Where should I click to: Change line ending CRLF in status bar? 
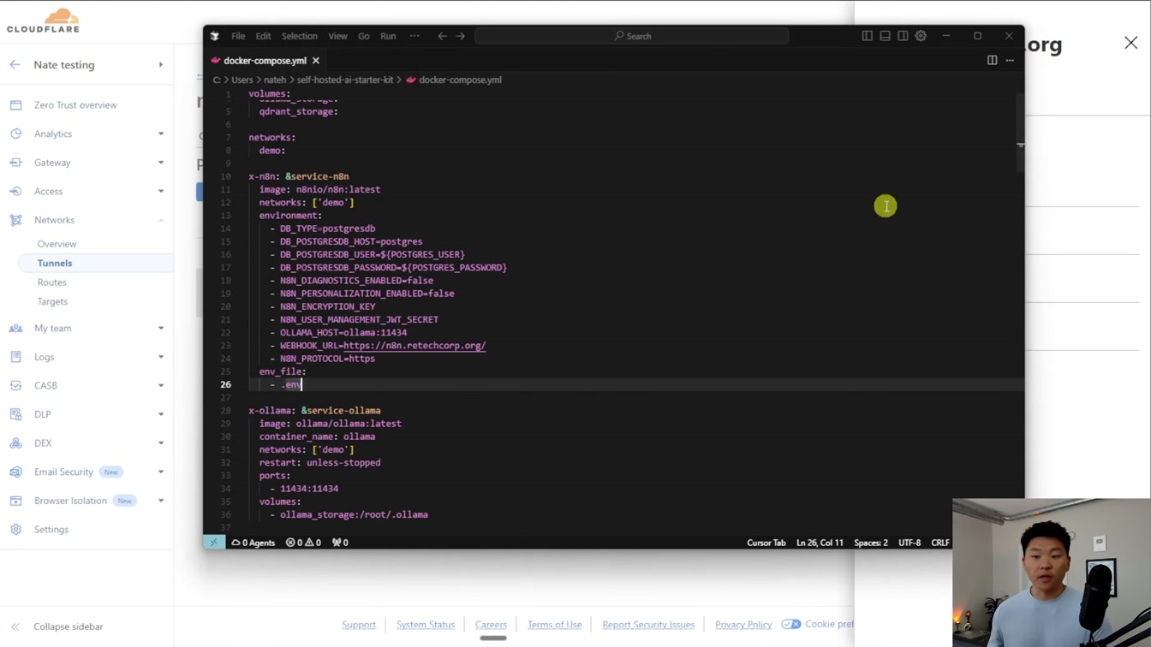pyautogui.click(x=940, y=543)
